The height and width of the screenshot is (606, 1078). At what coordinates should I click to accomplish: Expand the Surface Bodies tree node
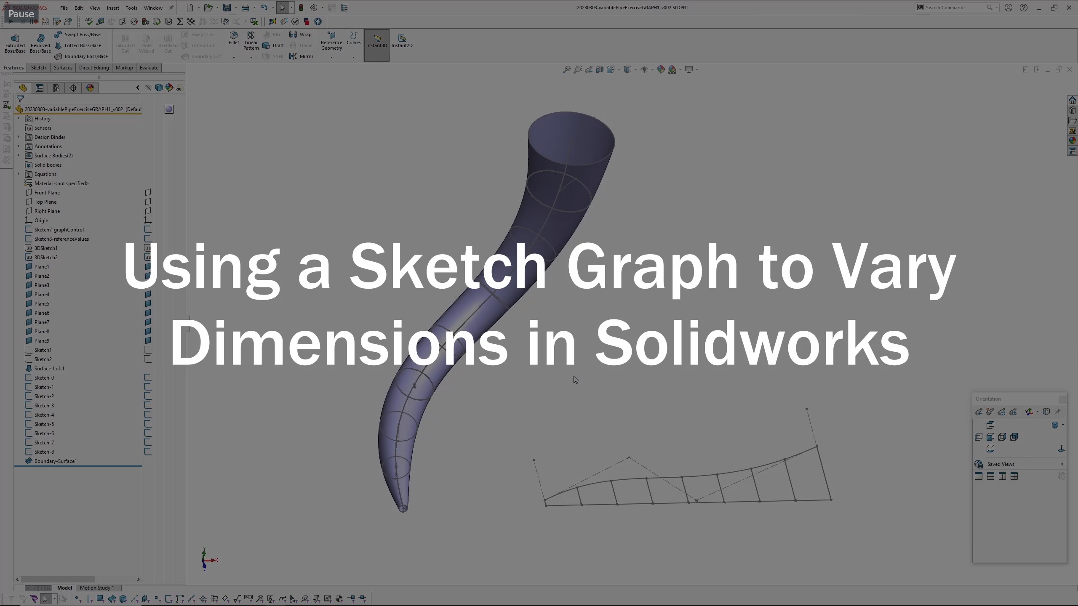click(x=18, y=155)
